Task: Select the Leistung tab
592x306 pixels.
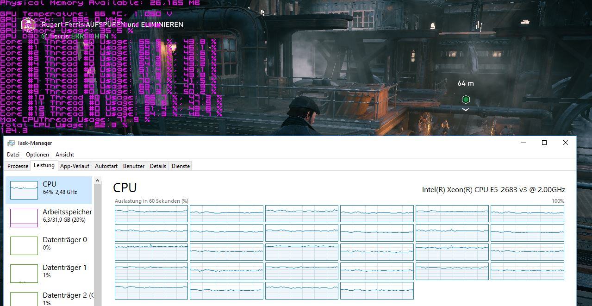Action: click(44, 166)
